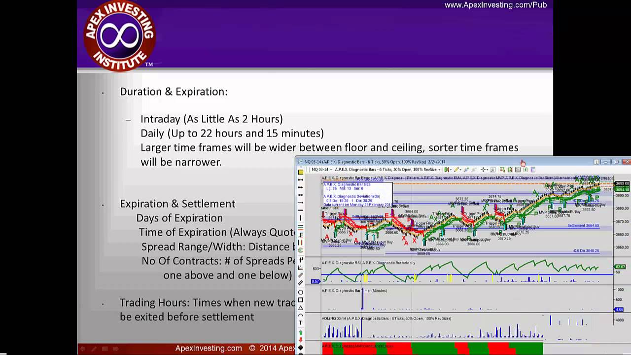Select the Line drawing tool with endpoints
Image resolution: width=631 pixels, height=355 pixels.
tap(301, 180)
